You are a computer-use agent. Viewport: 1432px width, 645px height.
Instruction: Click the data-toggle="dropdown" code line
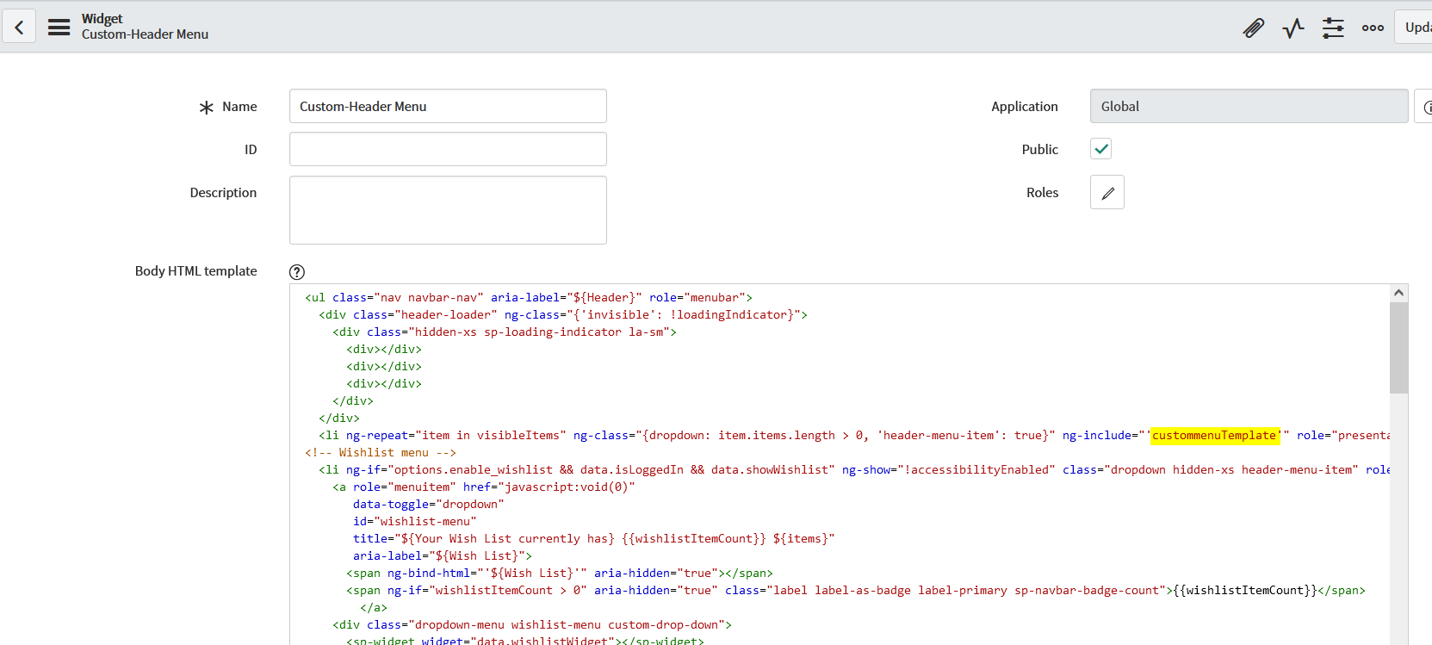click(428, 504)
